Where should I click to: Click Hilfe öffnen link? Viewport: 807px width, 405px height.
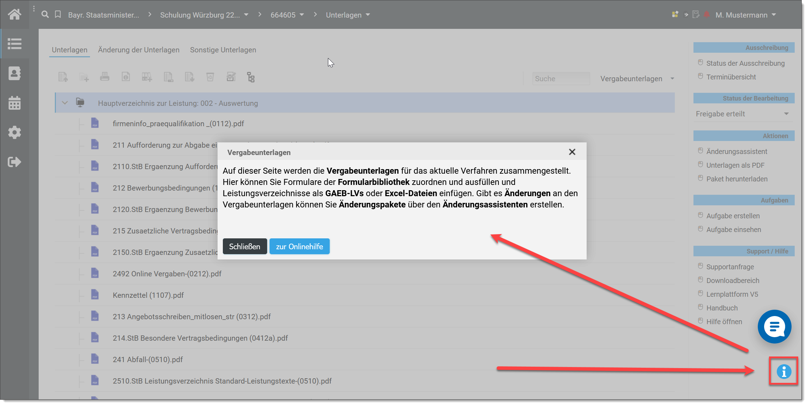click(724, 322)
